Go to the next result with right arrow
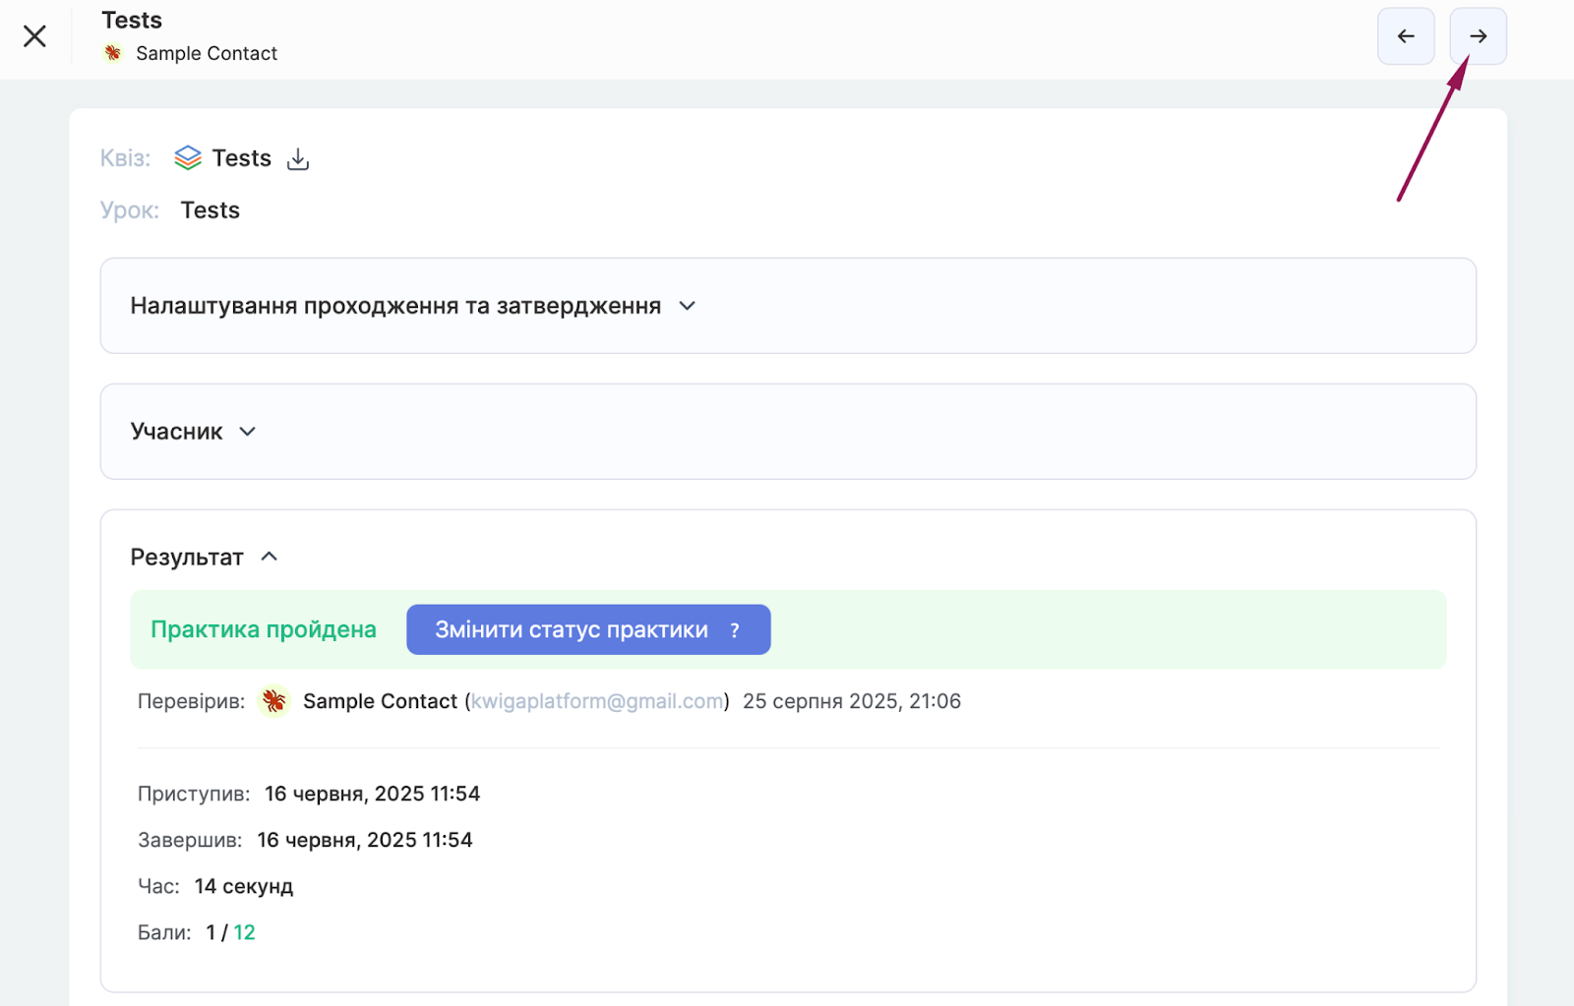Screen dimensions: 1574x1006 point(1477,36)
